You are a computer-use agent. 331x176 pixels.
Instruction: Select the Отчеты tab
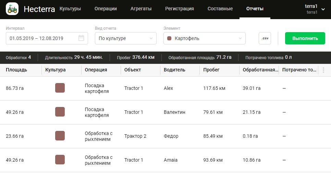255,9
